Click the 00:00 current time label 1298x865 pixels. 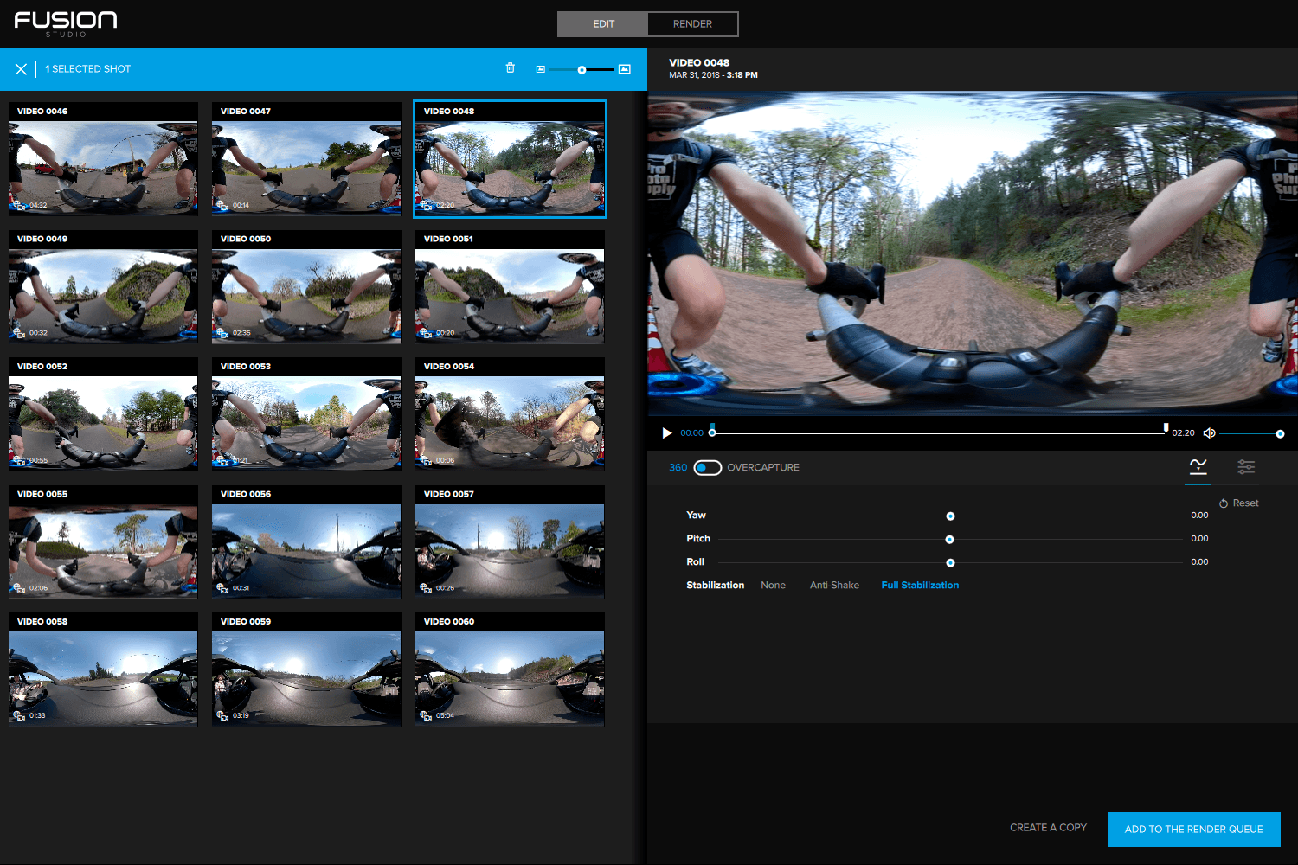691,433
